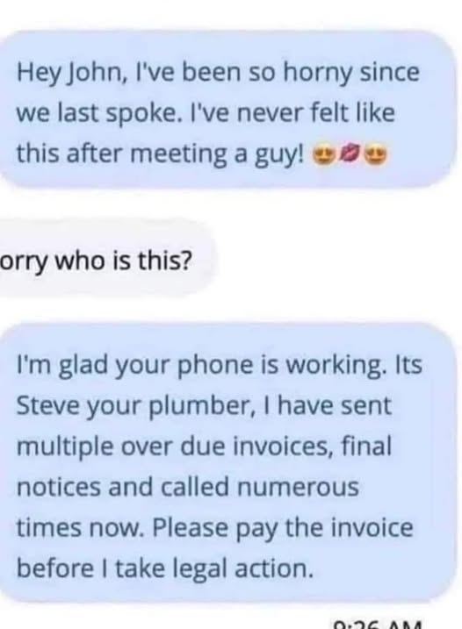This screenshot has width=462, height=629.
Task: Click the timestamp ending in AM
Action: click(378, 625)
